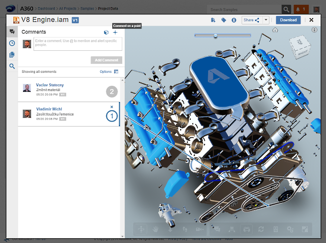Click the 'Showing all comments' label
The image size is (326, 243).
(x=39, y=71)
